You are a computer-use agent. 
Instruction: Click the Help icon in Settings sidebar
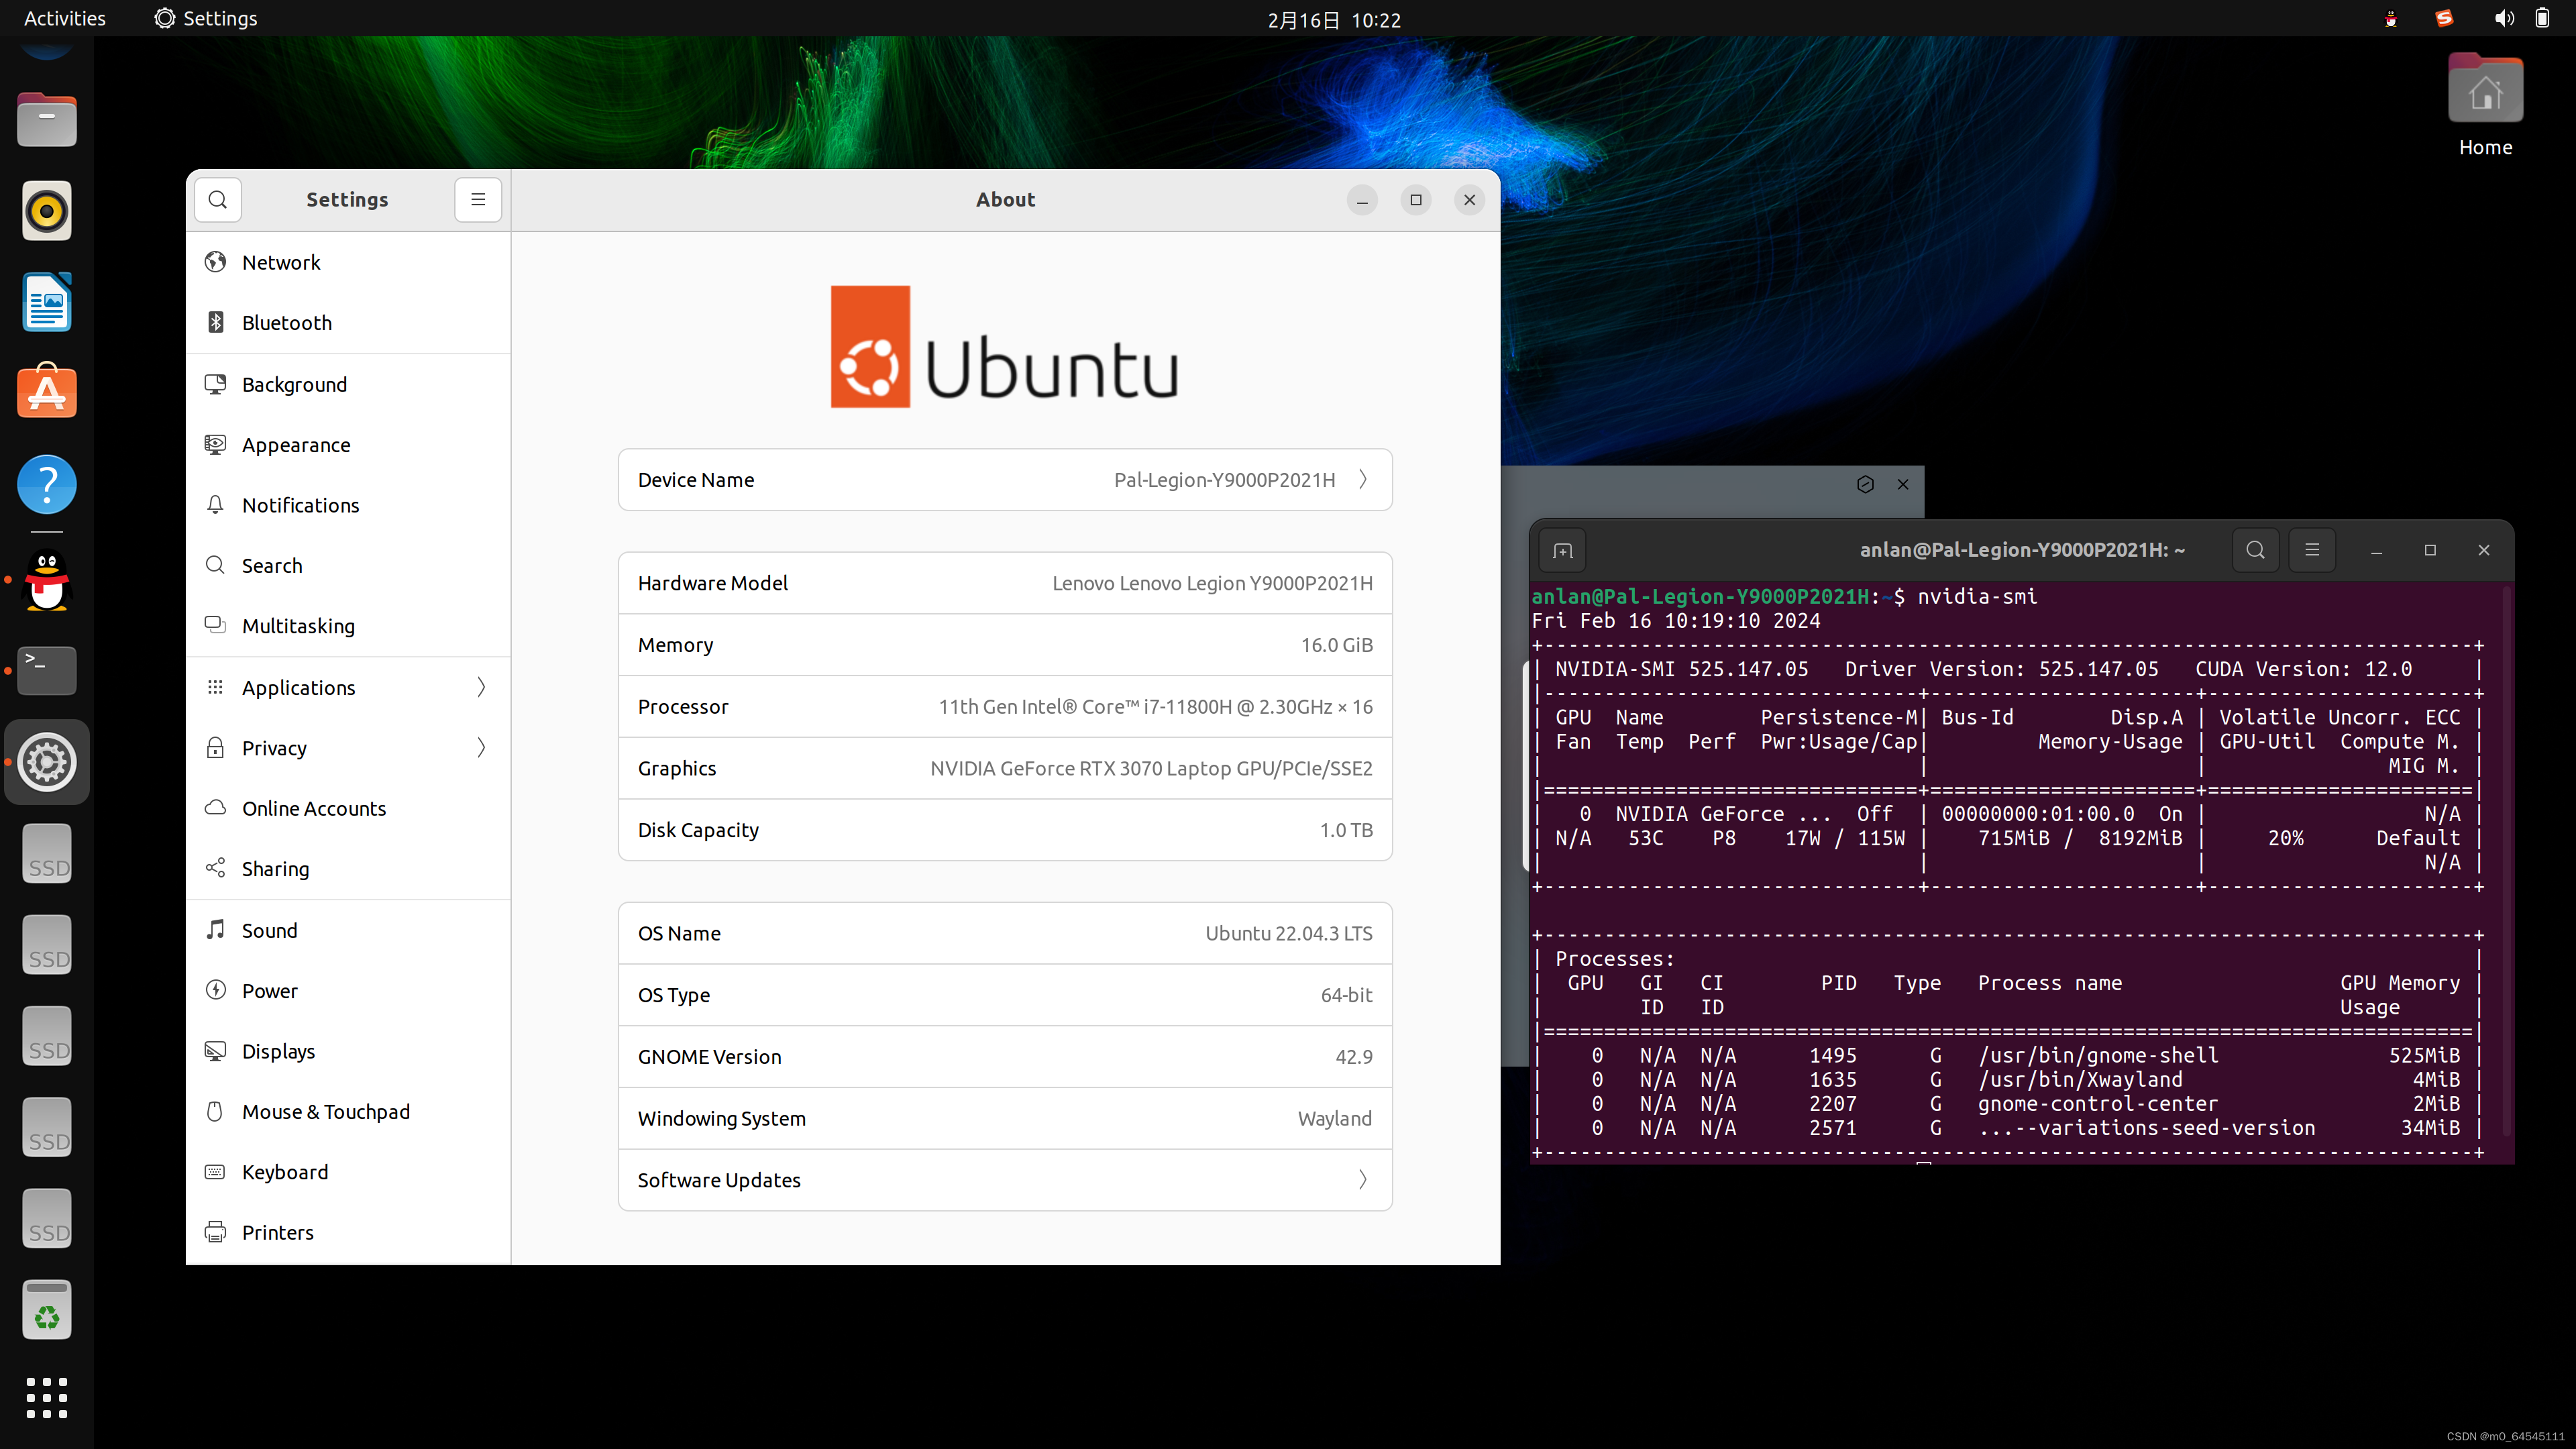coord(46,485)
